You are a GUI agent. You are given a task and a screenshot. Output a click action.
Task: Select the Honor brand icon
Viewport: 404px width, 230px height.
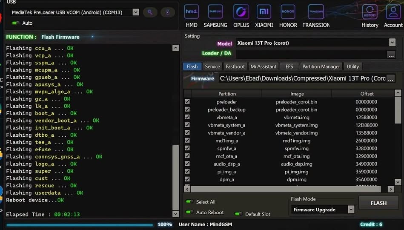[x=288, y=12]
